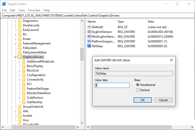The width and height of the screenshot is (195, 130).
Task: Click the MonitorDataStore folder icon
Action: [24, 93]
